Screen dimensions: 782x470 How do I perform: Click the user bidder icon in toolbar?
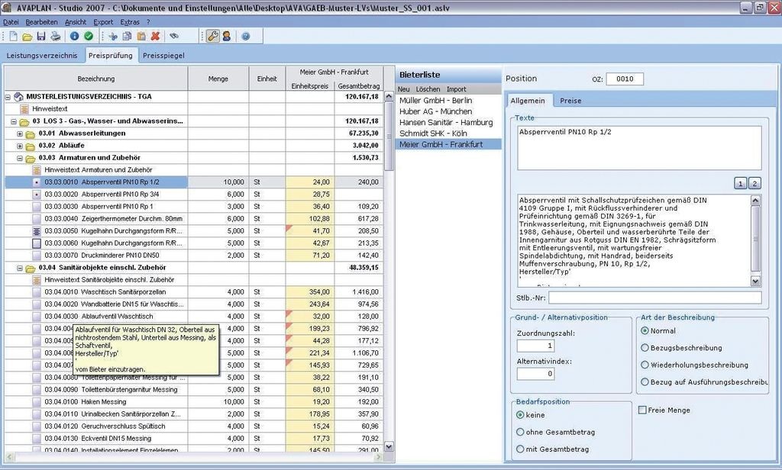[227, 36]
